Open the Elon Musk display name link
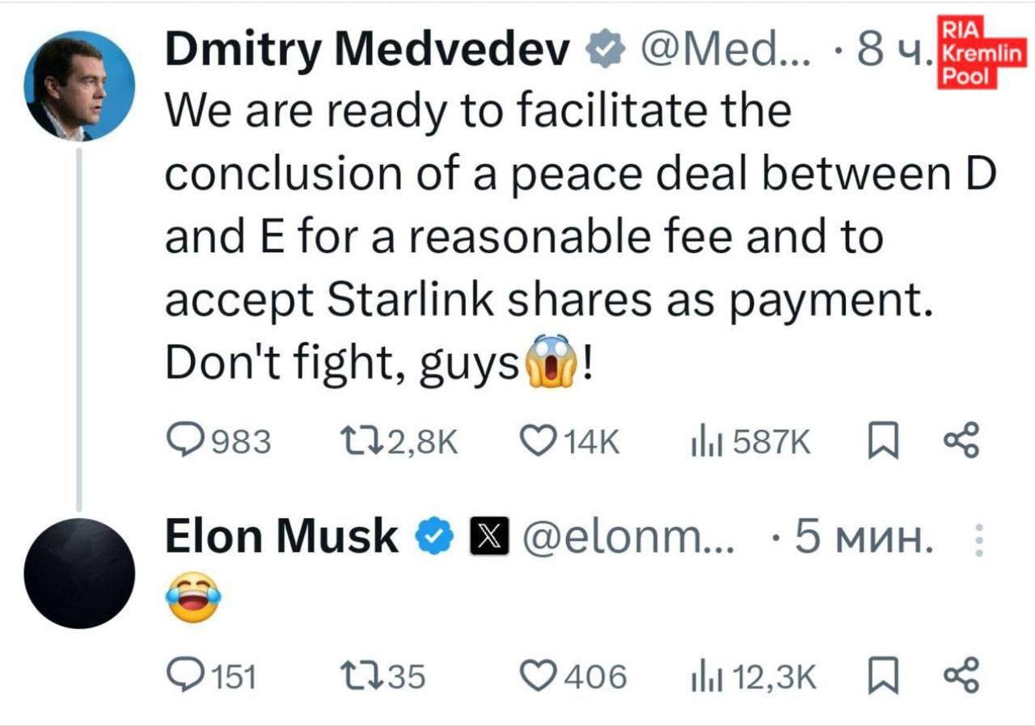Screen dimensions: 1035x726 [281, 537]
